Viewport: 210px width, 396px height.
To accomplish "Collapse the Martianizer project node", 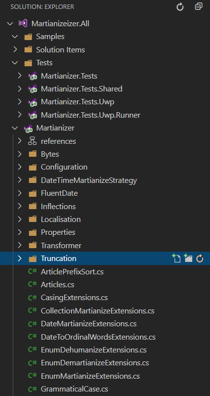I will click(15, 128).
